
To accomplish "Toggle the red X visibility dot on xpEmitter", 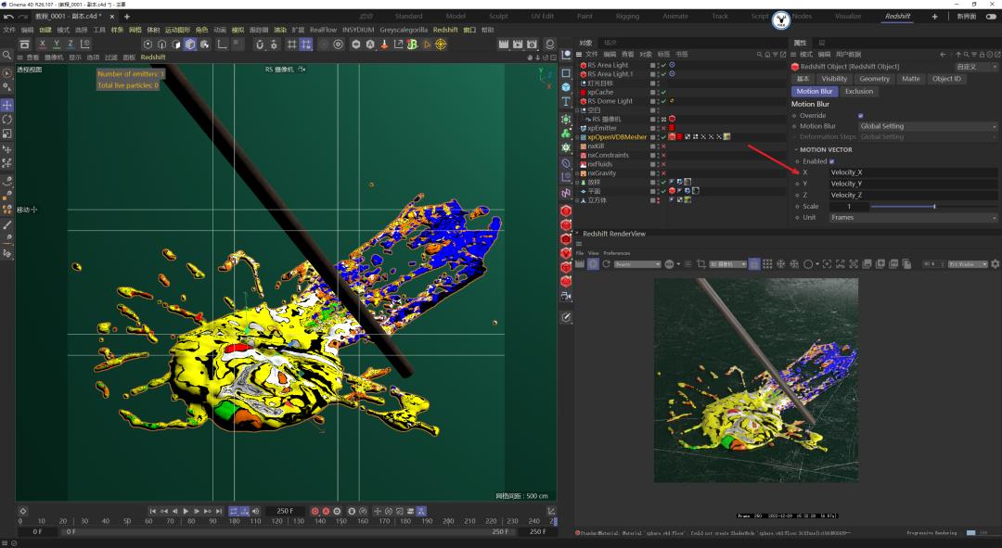I will 664,128.
